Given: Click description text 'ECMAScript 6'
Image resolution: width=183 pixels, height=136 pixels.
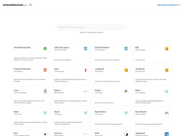Looking at the screenshot, I should coord(140,60).
